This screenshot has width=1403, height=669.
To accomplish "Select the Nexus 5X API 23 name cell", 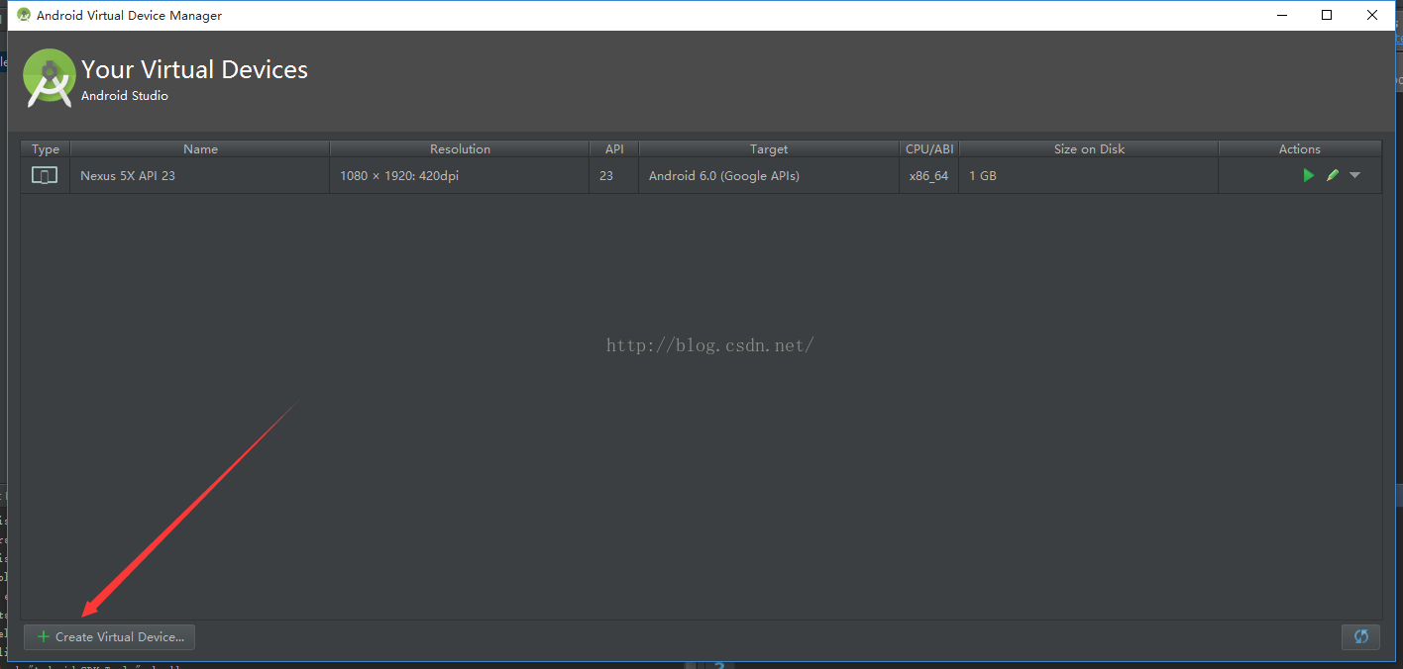I will point(200,175).
